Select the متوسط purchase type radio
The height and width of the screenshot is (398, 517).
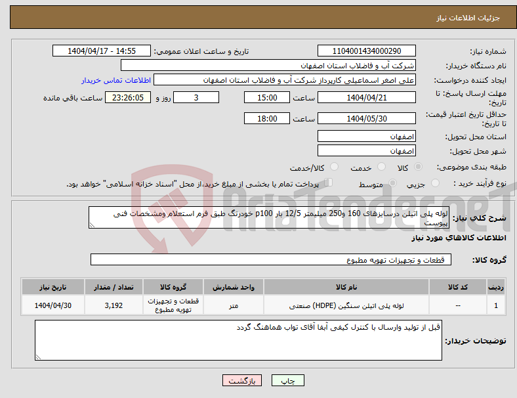[392, 183]
